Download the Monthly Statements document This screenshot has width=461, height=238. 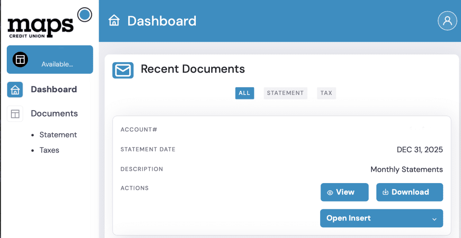410,192
